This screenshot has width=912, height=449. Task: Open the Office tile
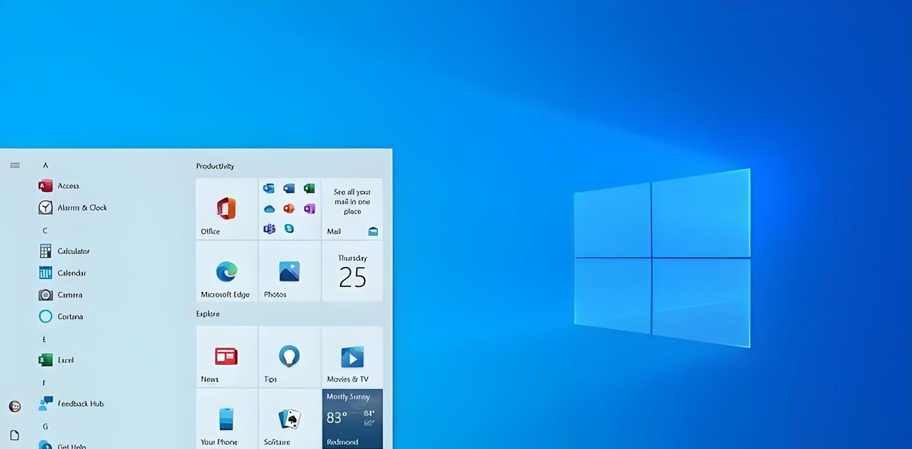click(227, 208)
